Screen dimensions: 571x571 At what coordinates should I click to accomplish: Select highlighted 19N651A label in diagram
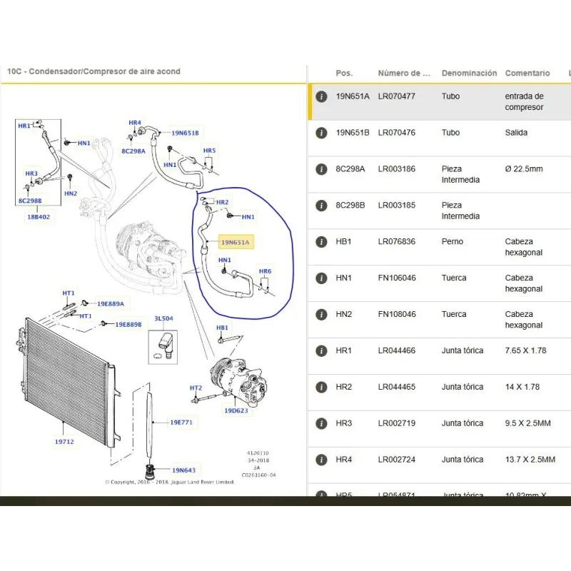point(236,243)
